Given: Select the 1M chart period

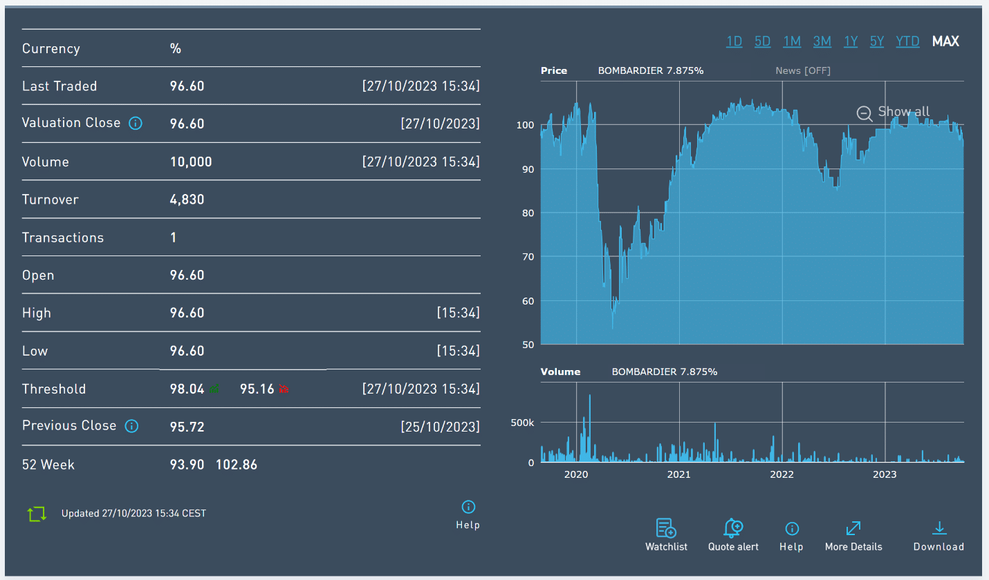Looking at the screenshot, I should [x=792, y=41].
